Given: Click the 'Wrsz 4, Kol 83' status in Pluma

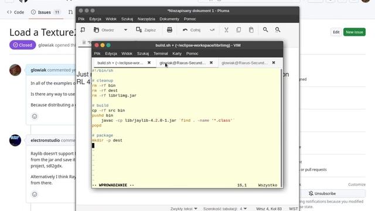Looking at the screenshot, I should (x=269, y=209).
